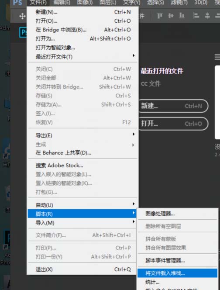Select 图像处理器... in scripts submenu
Viewport: 220px width, 290px height.
[x=178, y=214]
